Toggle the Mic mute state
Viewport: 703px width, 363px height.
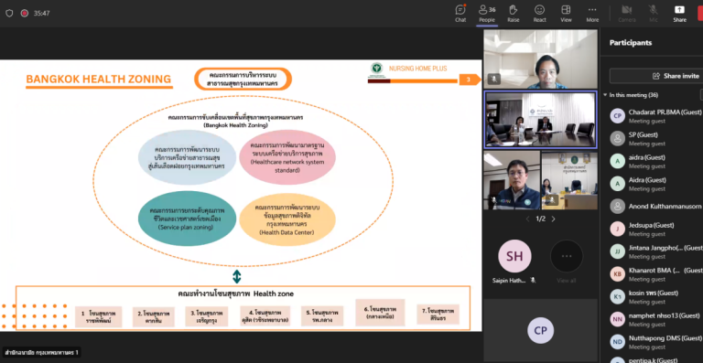[x=654, y=14]
